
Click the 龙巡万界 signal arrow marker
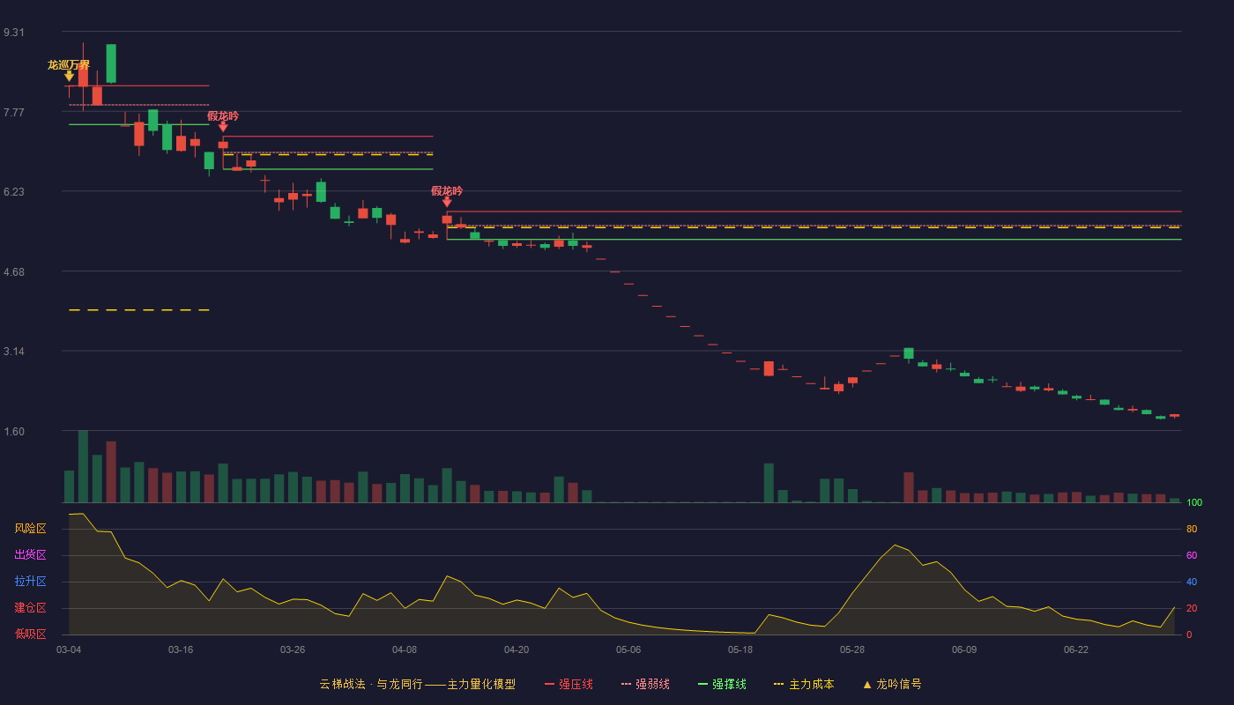69,77
